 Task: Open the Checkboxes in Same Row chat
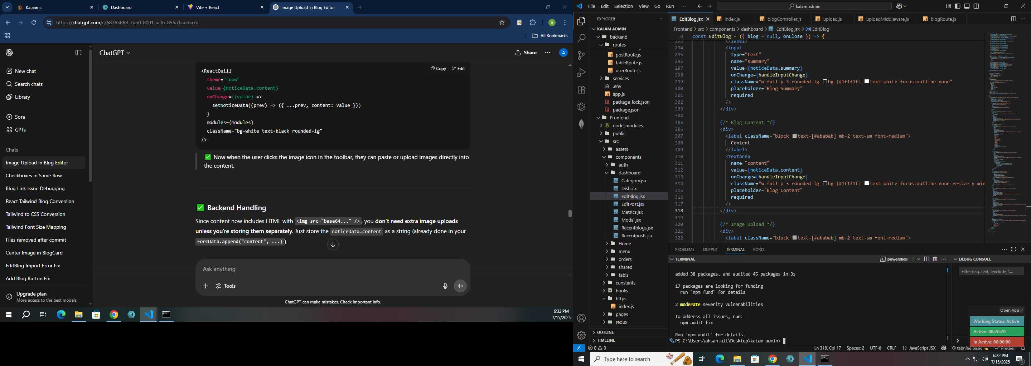(34, 176)
